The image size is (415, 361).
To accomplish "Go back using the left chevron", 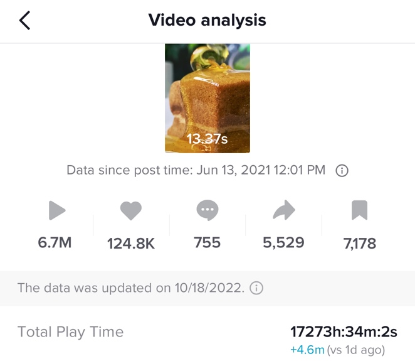I will [x=24, y=21].
